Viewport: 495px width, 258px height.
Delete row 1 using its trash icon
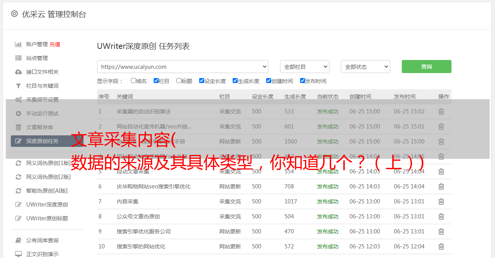(x=441, y=112)
